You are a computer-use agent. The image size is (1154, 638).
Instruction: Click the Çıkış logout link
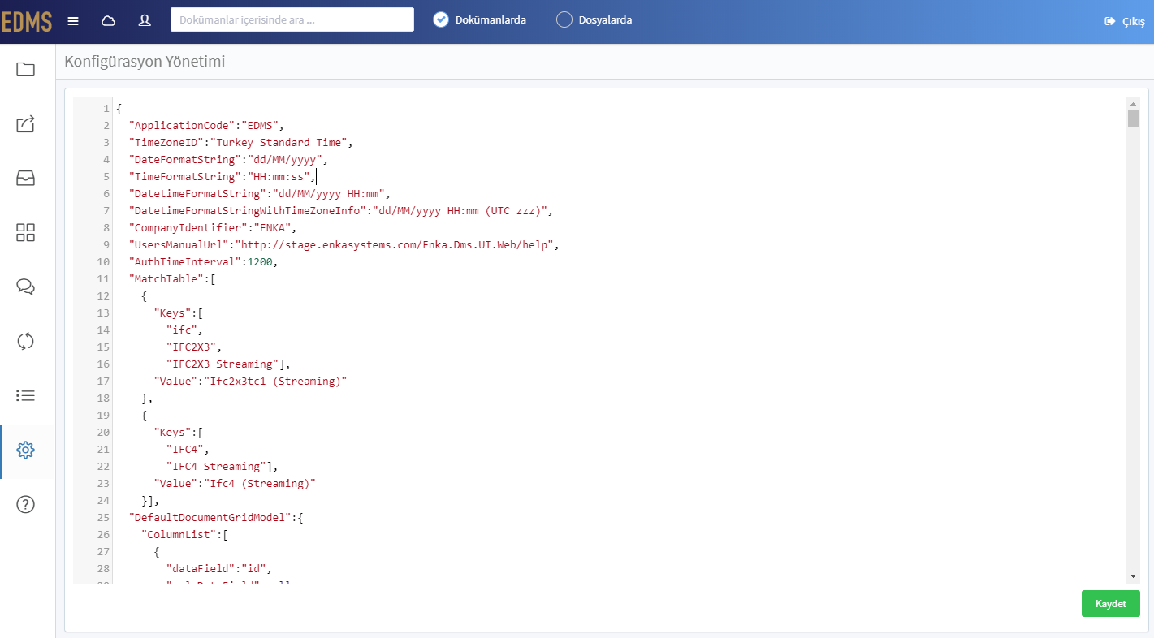click(x=1125, y=22)
